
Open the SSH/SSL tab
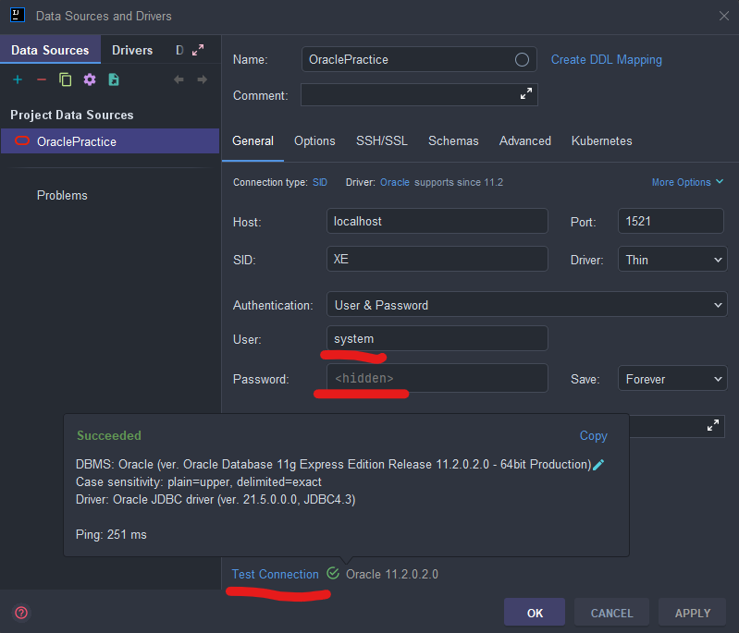(382, 140)
